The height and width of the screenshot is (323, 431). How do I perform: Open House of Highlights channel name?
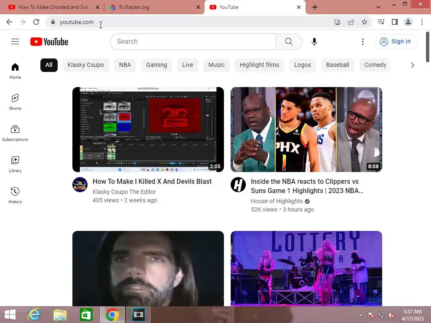(x=277, y=201)
